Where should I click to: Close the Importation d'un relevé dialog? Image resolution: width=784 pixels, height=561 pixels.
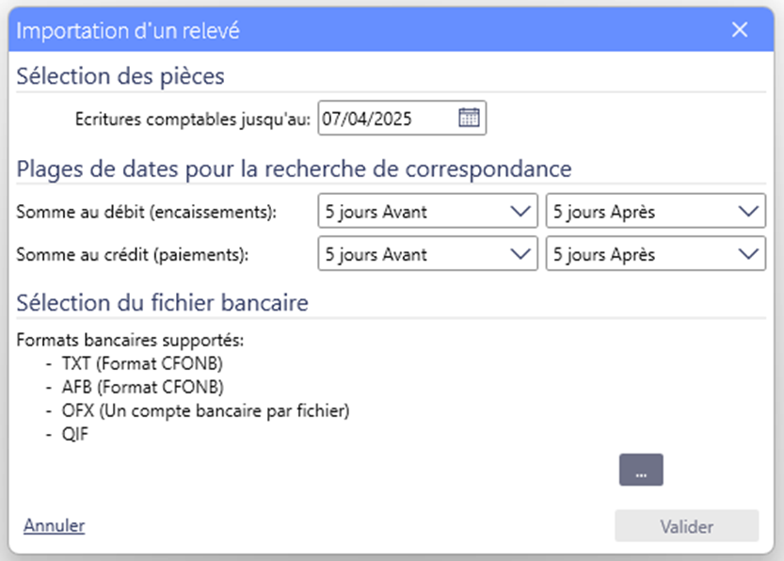click(x=740, y=29)
